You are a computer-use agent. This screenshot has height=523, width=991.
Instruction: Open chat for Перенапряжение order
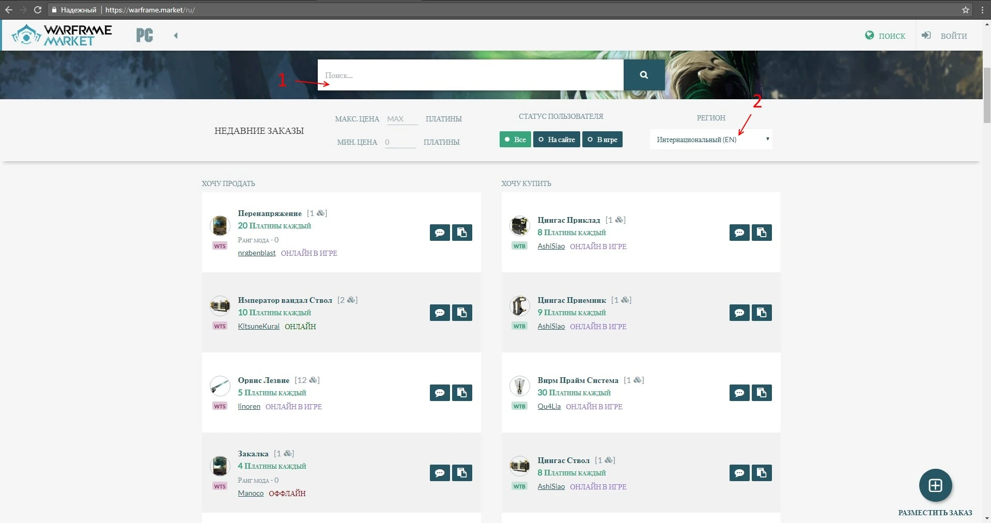pos(440,233)
